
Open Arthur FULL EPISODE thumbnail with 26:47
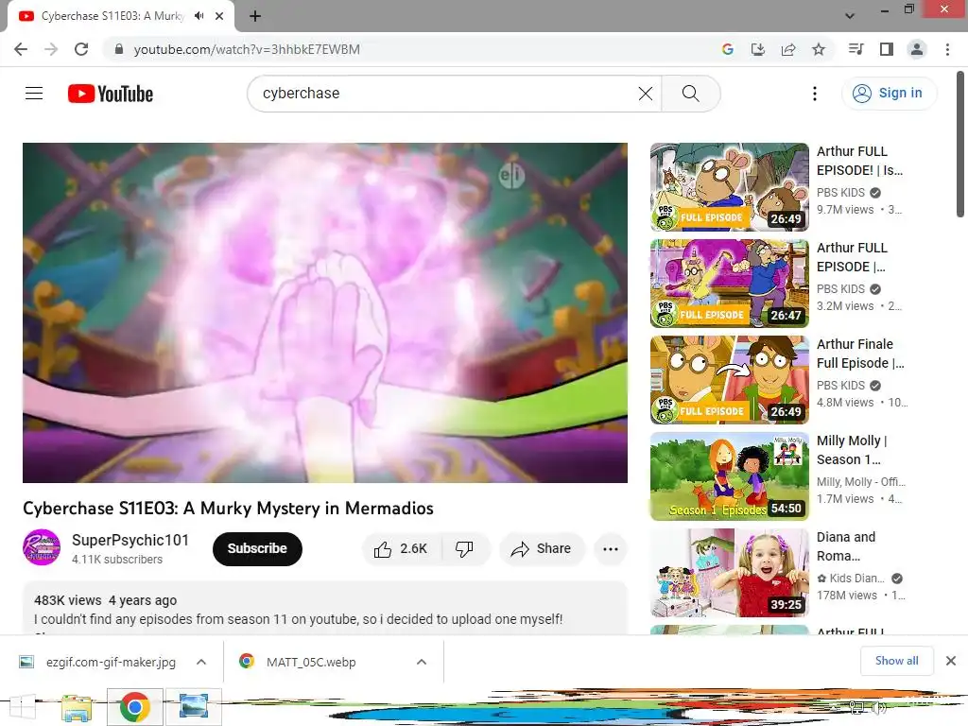tap(729, 284)
